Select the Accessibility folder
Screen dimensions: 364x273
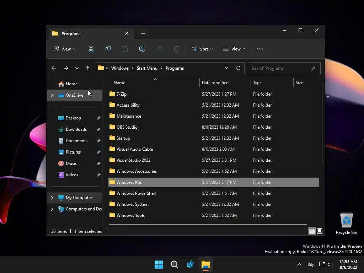[x=214, y=105]
